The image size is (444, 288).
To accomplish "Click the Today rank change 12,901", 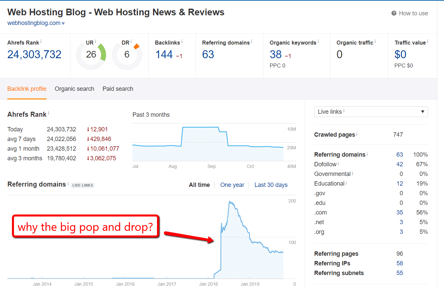I will pyautogui.click(x=97, y=129).
